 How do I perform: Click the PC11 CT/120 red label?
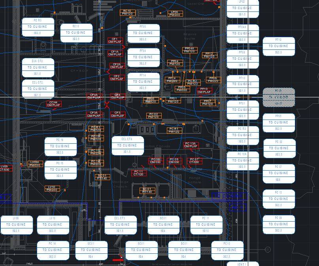tap(138, 173)
